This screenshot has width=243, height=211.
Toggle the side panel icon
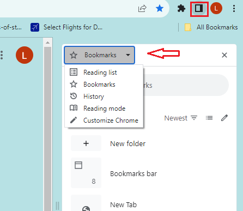pyautogui.click(x=199, y=8)
